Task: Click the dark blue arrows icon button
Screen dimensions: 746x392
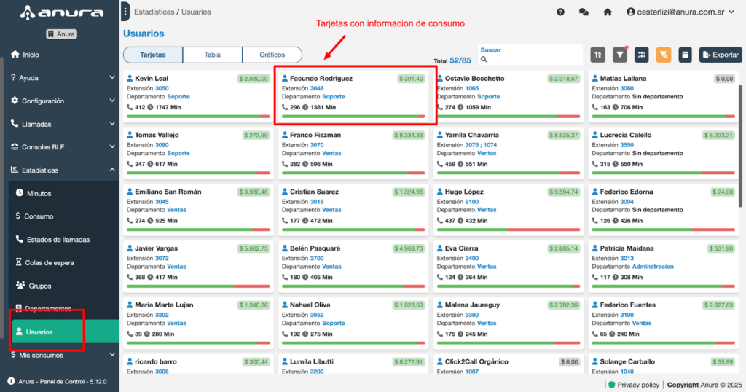Action: point(642,55)
